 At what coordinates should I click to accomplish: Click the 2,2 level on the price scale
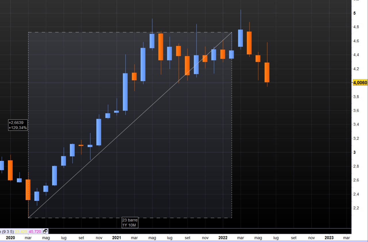(x=356, y=208)
